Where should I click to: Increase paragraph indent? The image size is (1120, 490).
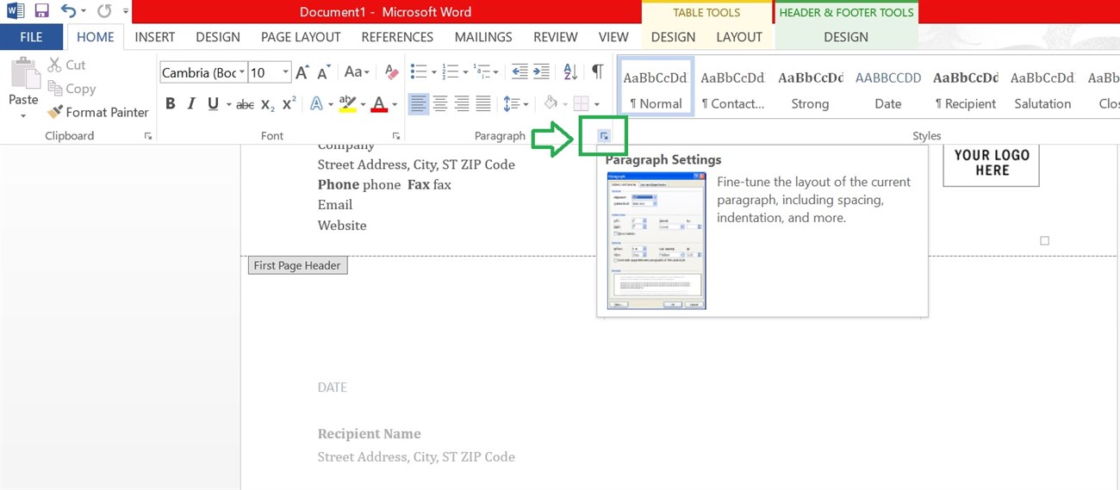pos(541,72)
